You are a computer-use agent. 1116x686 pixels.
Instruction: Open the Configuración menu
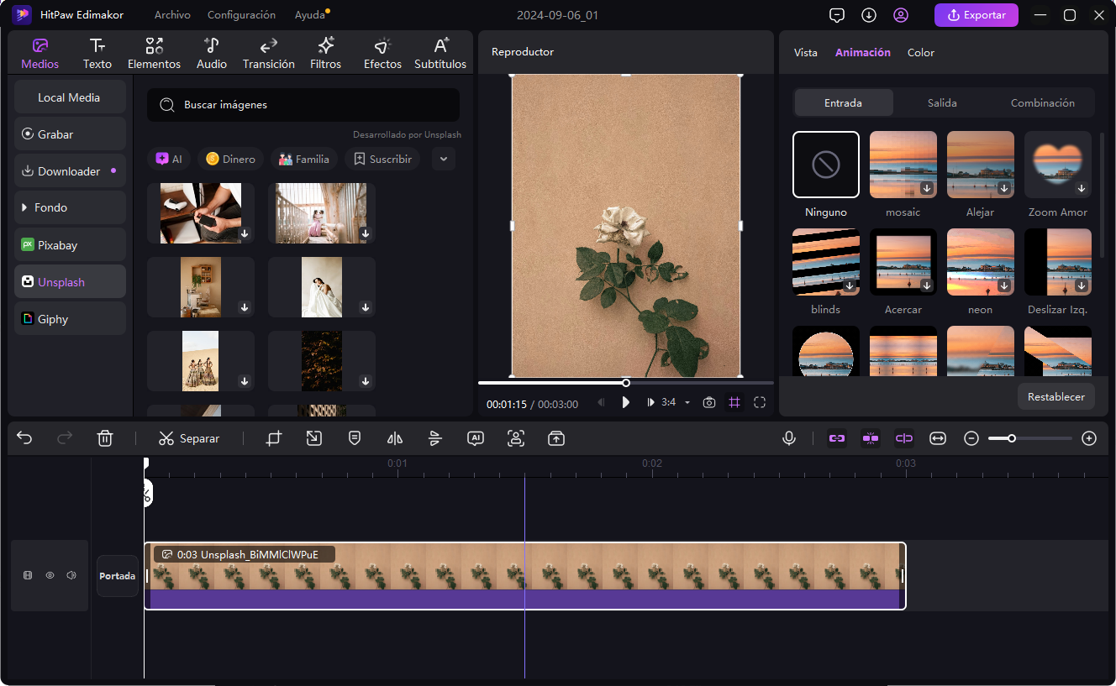click(x=241, y=14)
